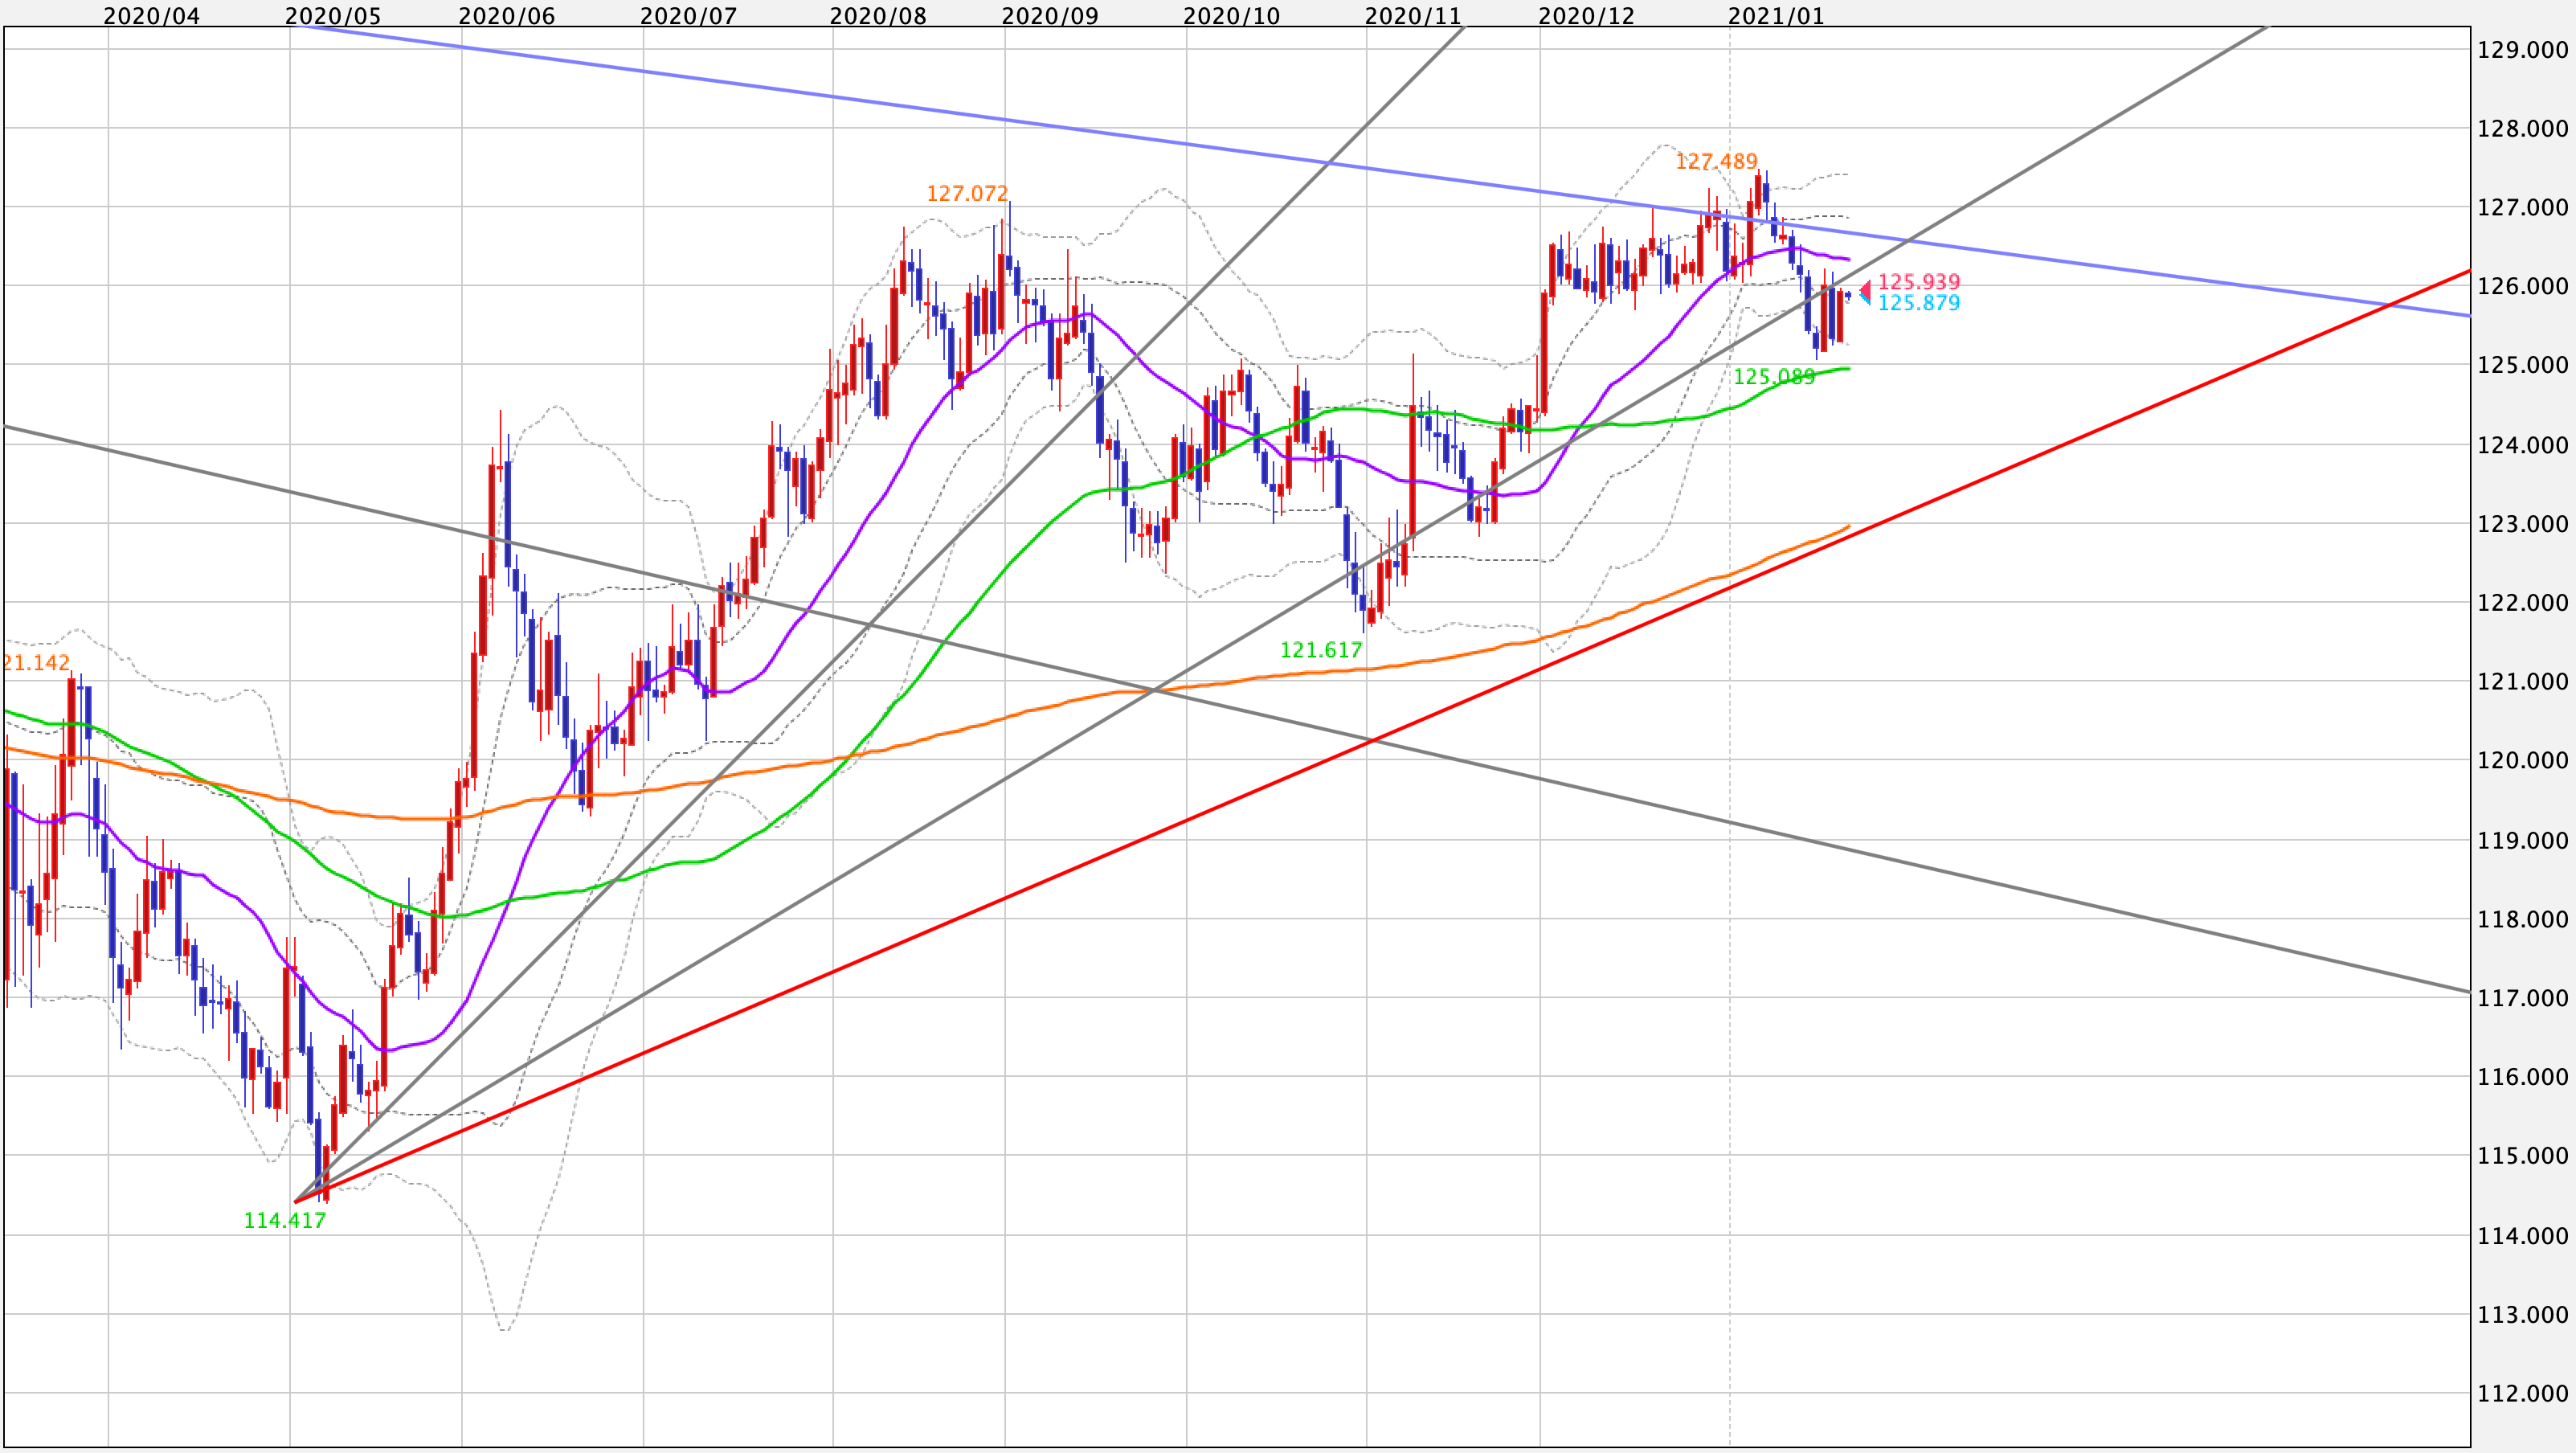2576x1453 pixels.
Task: Click the 120.000 price axis label
Action: coord(2522,760)
